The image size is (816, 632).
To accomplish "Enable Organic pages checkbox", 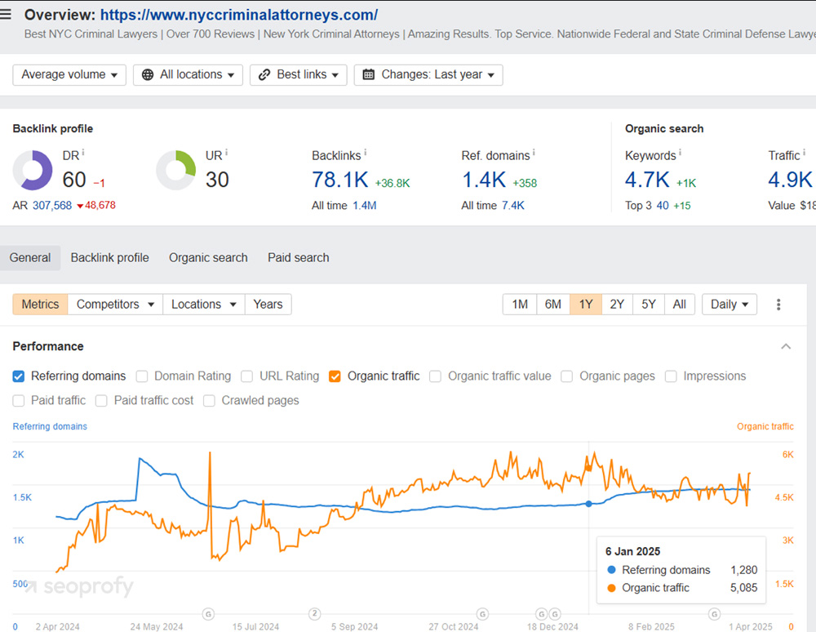I will (567, 376).
